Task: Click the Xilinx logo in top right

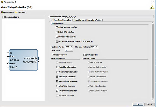Action: click(152, 7)
